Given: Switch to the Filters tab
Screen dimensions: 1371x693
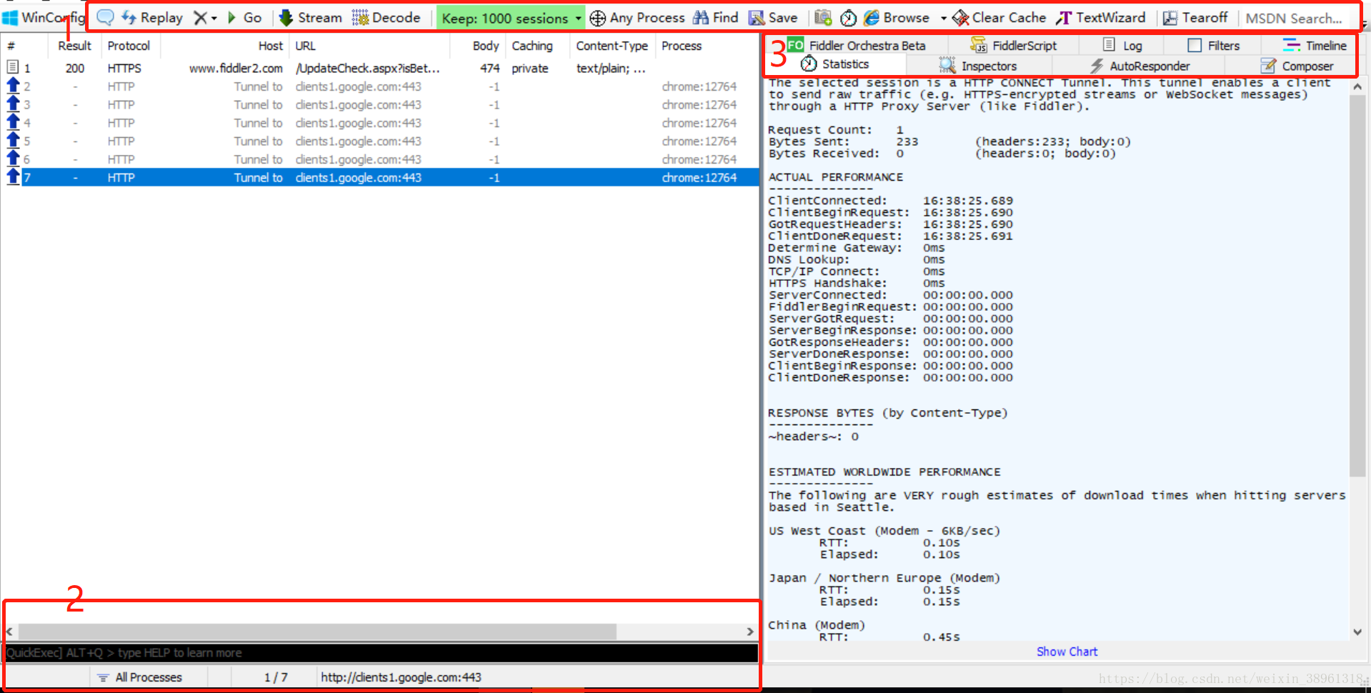Looking at the screenshot, I should [1213, 45].
